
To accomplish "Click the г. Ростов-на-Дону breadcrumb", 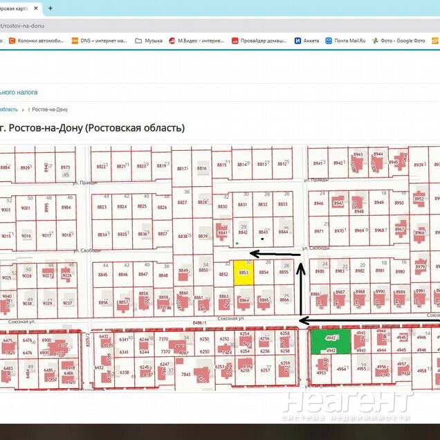I will coord(48,110).
